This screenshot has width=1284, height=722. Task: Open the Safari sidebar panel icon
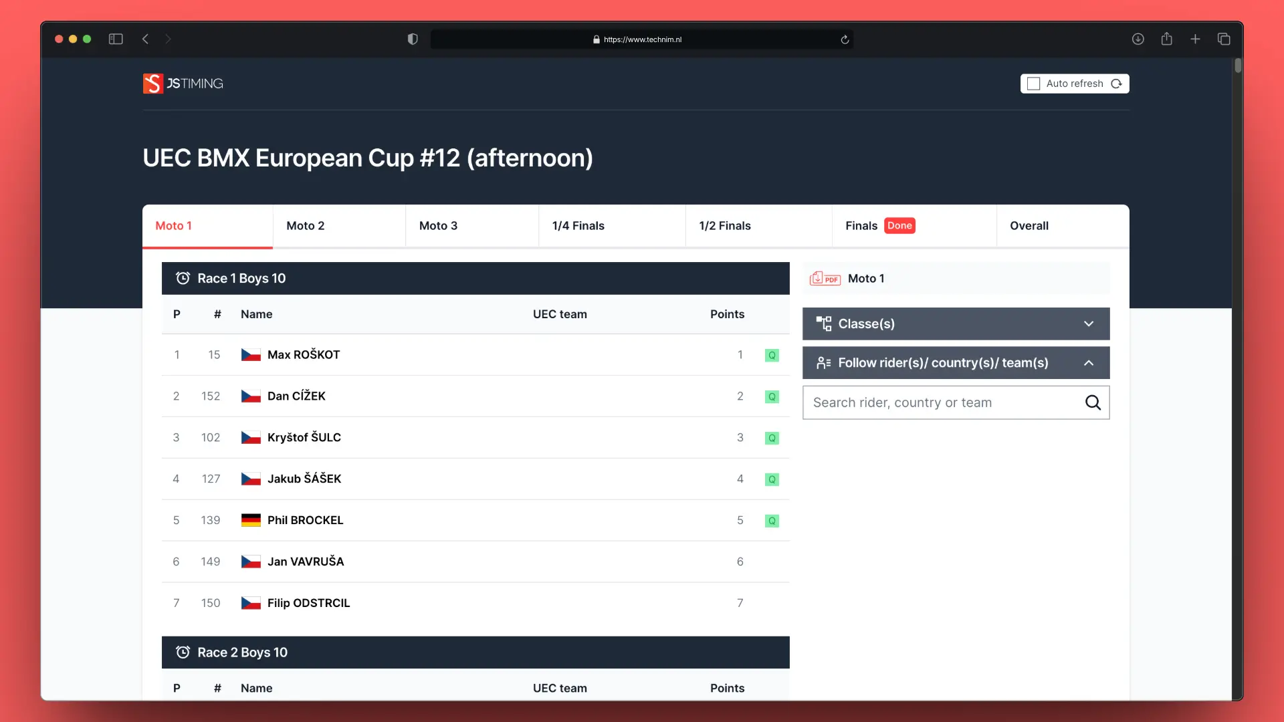(116, 39)
